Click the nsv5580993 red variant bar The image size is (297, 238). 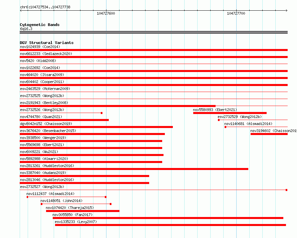[x=230, y=113]
